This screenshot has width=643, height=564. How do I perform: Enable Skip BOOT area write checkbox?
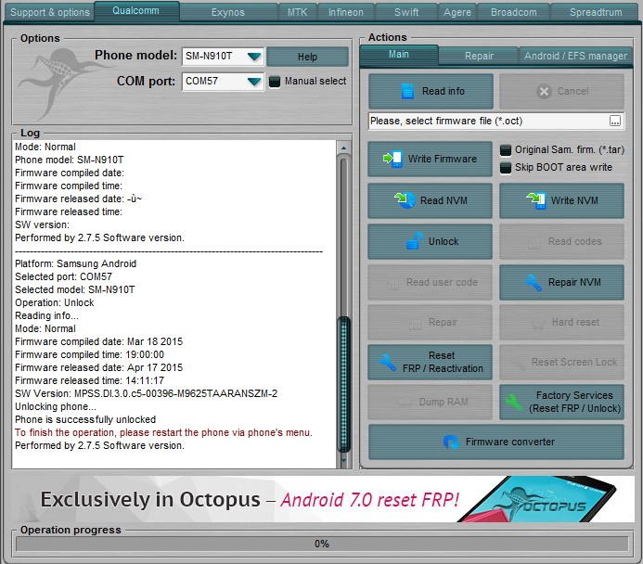pyautogui.click(x=506, y=168)
